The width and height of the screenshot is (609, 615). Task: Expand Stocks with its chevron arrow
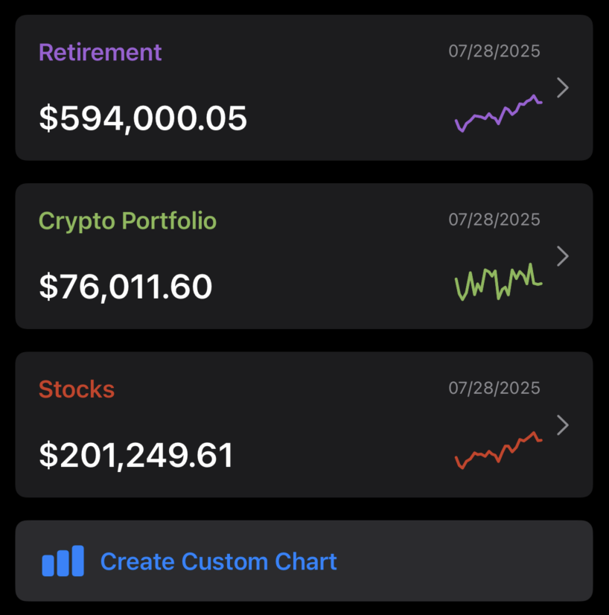(x=563, y=424)
